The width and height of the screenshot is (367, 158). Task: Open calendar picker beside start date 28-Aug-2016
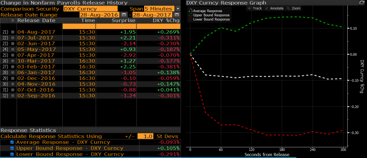point(124,15)
